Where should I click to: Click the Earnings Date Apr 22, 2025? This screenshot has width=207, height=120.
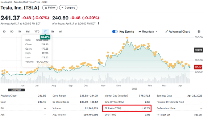(195, 96)
